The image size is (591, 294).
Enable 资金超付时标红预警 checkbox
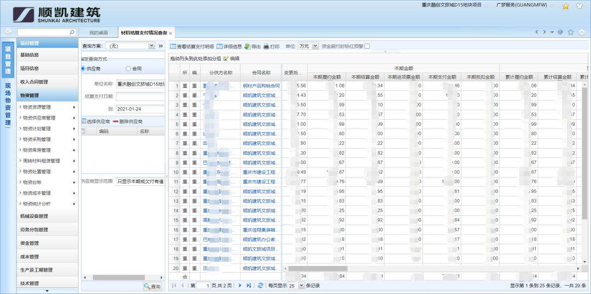pyautogui.click(x=367, y=46)
